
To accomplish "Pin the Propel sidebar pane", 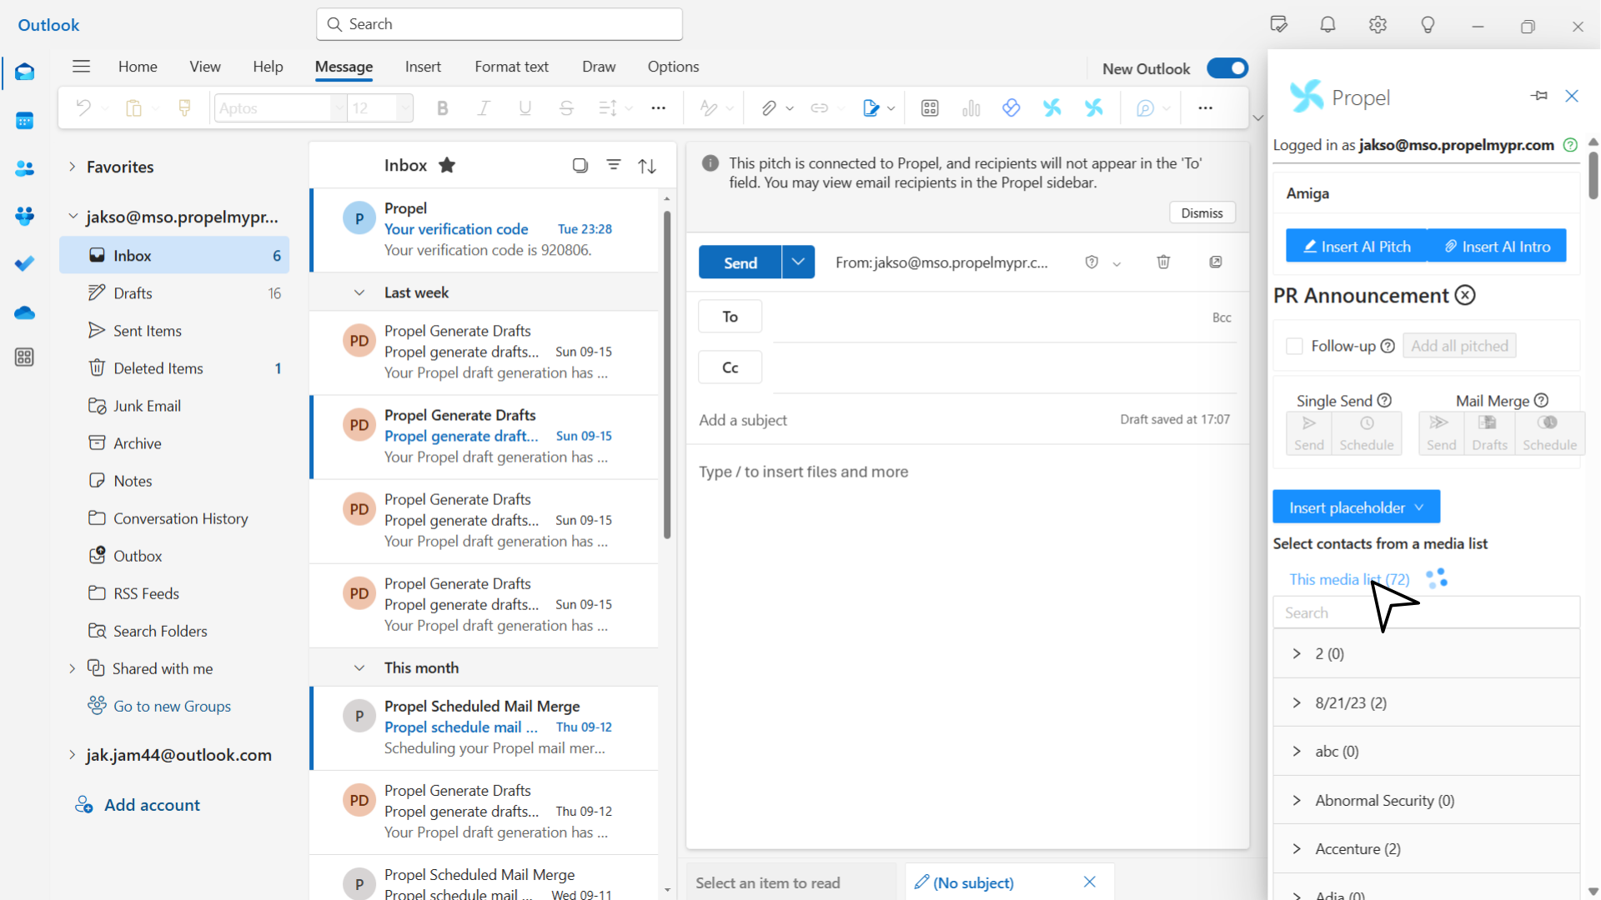I will [1539, 96].
